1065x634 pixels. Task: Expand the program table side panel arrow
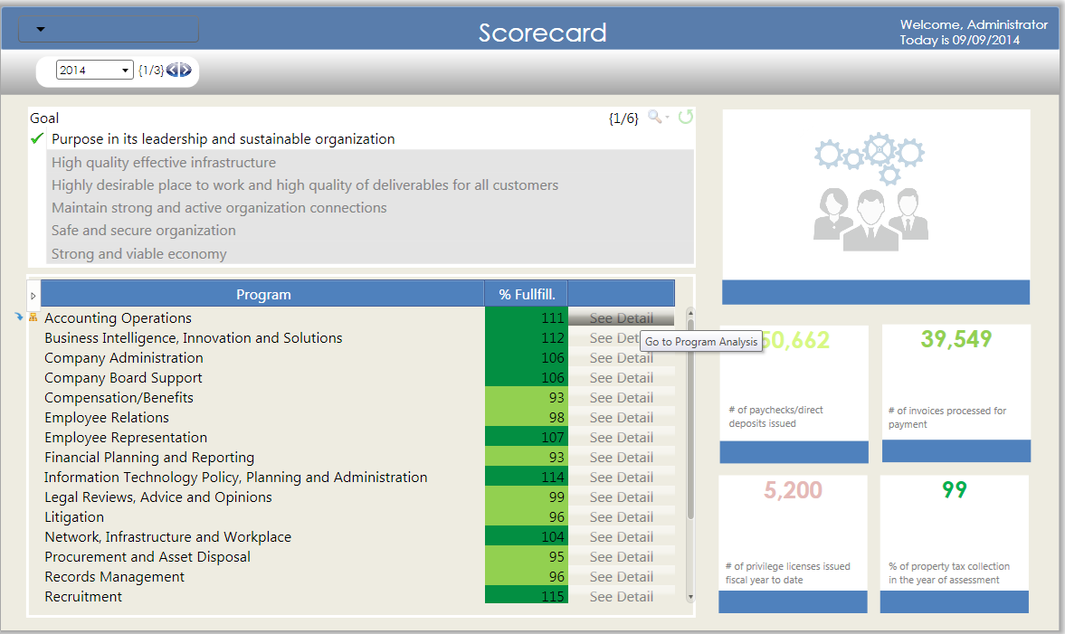pyautogui.click(x=33, y=294)
